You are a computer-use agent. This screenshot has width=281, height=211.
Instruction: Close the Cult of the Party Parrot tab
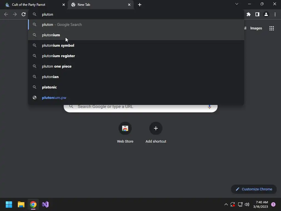[x=63, y=5]
